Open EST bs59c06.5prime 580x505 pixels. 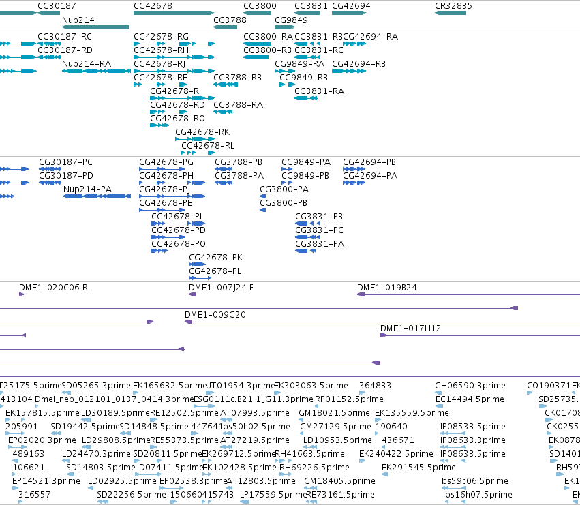(x=475, y=481)
